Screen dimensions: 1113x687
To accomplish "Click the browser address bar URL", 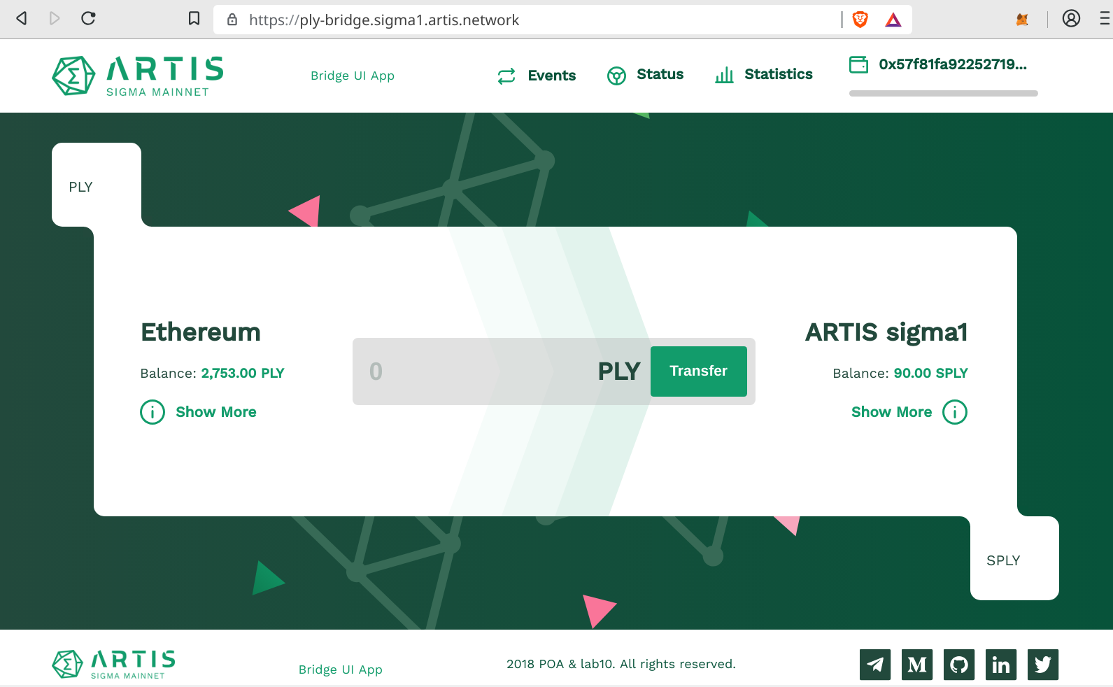I will tap(384, 20).
